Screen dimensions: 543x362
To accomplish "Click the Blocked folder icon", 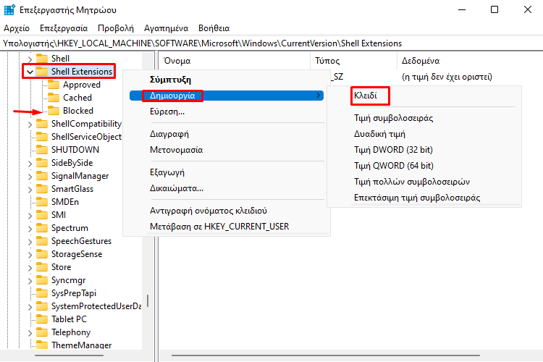I will point(54,111).
